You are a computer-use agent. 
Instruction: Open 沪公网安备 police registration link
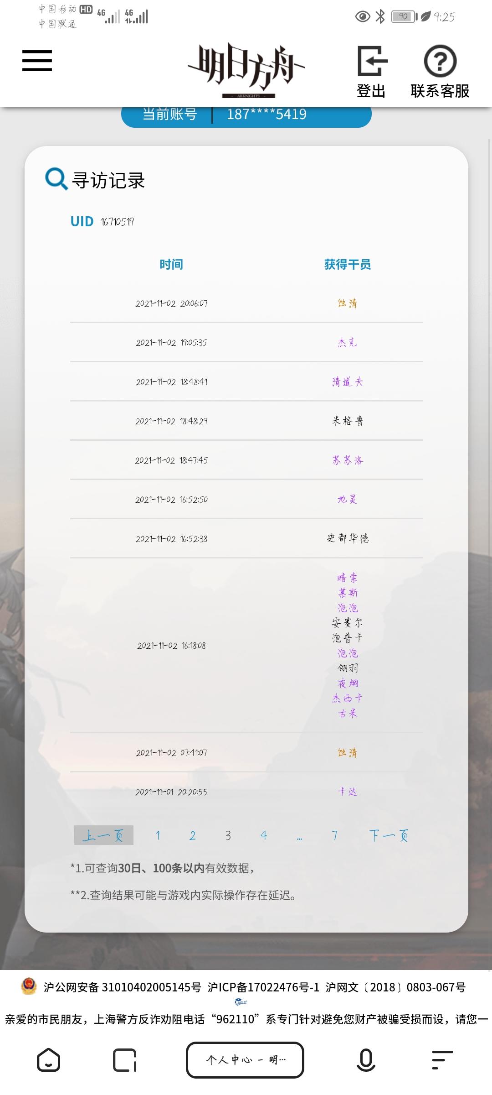pyautogui.click(x=122, y=987)
